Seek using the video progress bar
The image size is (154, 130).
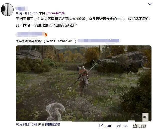pos(84,121)
